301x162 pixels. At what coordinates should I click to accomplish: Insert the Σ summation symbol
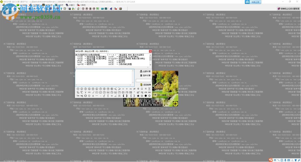[150, 89]
